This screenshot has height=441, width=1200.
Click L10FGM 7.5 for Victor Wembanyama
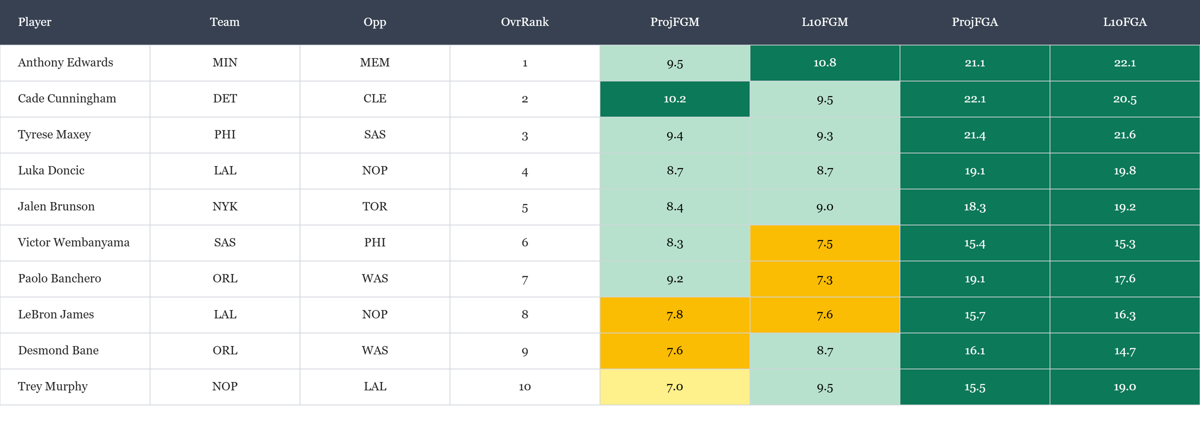pyautogui.click(x=825, y=243)
